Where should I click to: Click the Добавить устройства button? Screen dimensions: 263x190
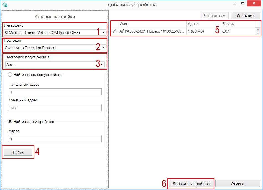click(x=191, y=184)
